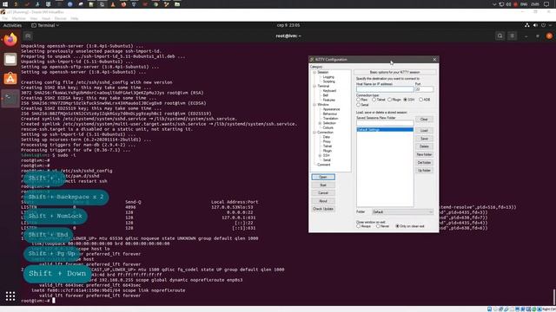
Task: Open the Windows Start menu
Action: [x=5, y=4]
